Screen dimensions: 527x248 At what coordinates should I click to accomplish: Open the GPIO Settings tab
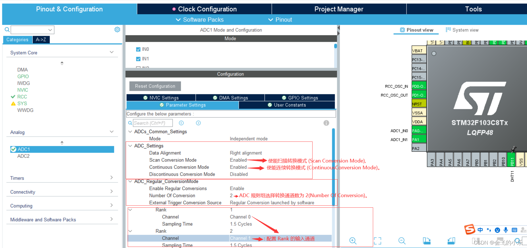coord(300,98)
